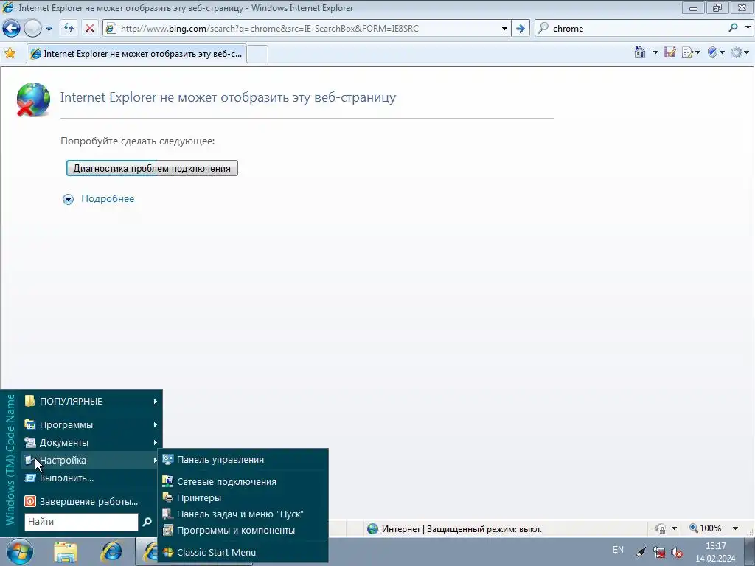This screenshot has height=566, width=755.
Task: Open the zoom level dropdown arrow
Action: point(735,528)
